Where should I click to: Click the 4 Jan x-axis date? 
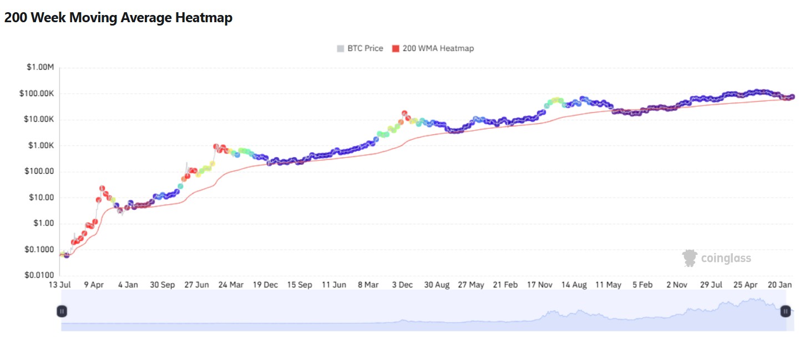pyautogui.click(x=128, y=285)
